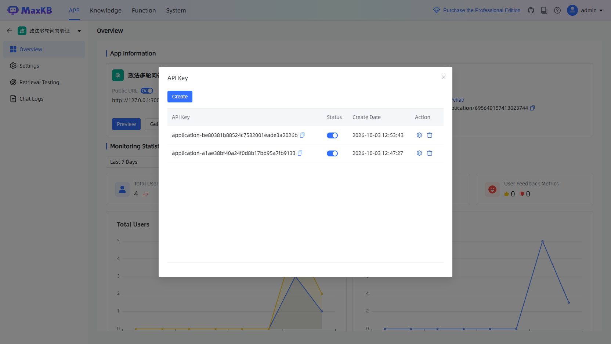Delete the API key ending in 3a2026b

tap(430, 135)
